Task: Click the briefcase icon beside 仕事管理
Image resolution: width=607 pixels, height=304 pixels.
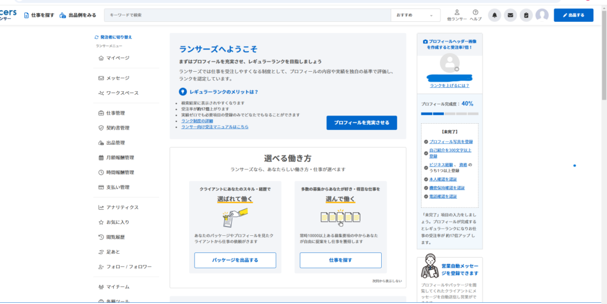Action: tap(101, 113)
